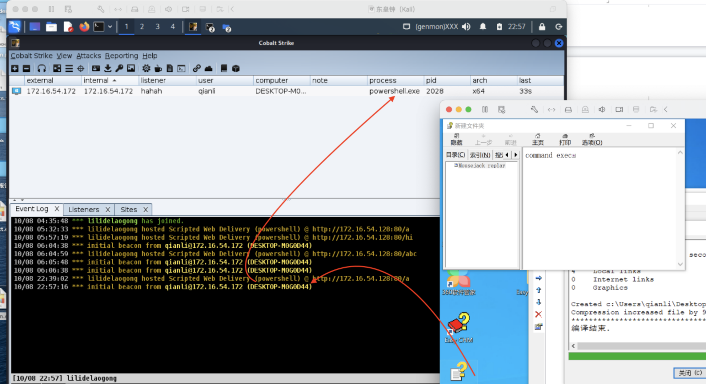This screenshot has width=706, height=384.
Task: Click red X delete icon in Easy CHM sidebar
Action: 538,314
